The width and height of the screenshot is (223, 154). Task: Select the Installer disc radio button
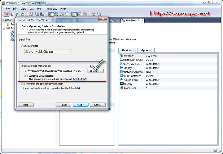coord(22,46)
